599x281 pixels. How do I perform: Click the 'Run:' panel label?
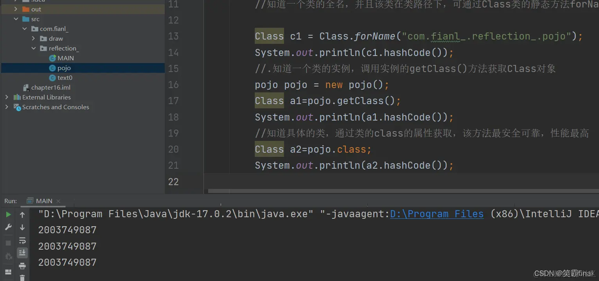coord(11,201)
